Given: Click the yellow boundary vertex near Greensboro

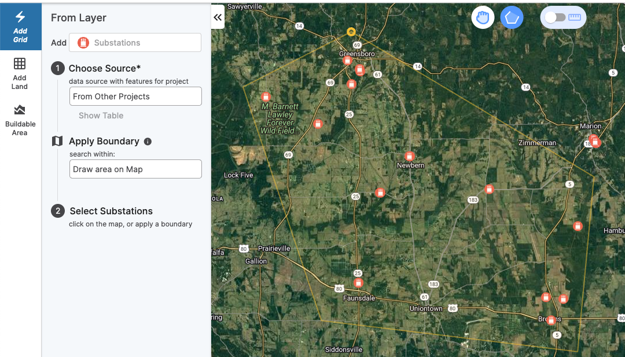Looking at the screenshot, I should tap(351, 32).
